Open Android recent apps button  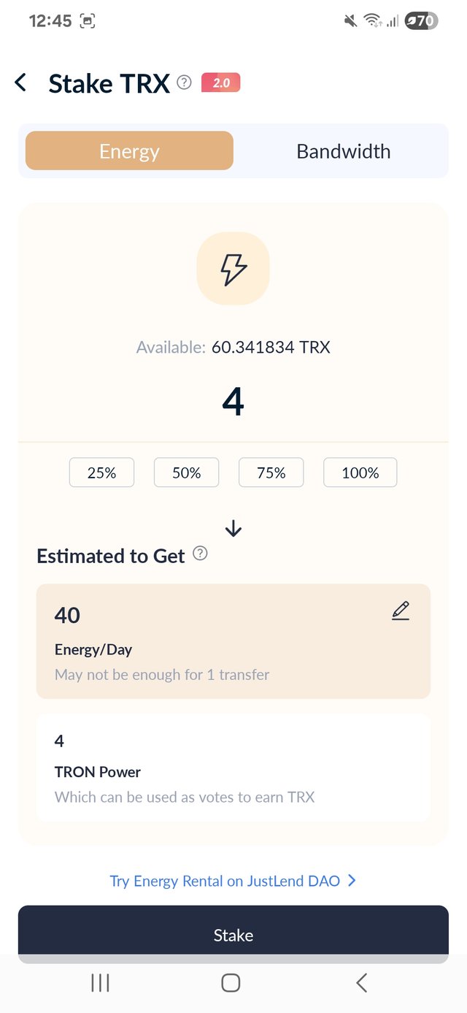point(100,983)
